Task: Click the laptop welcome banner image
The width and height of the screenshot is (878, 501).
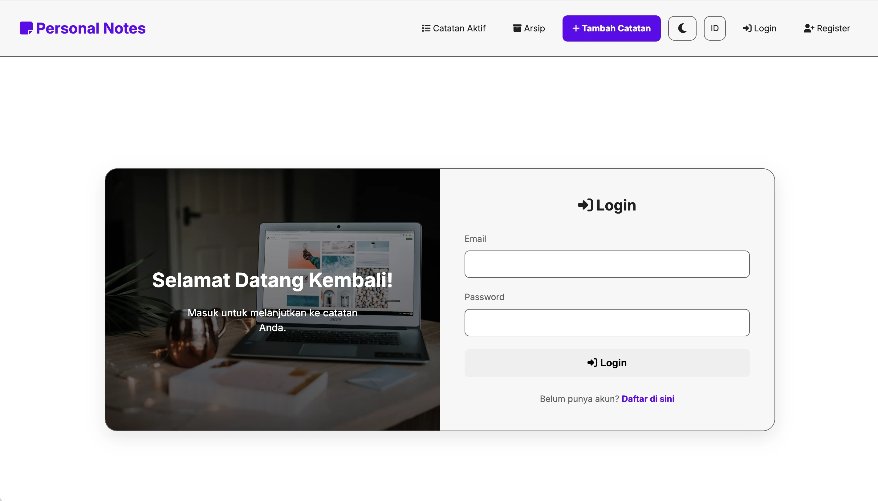Action: point(272,299)
